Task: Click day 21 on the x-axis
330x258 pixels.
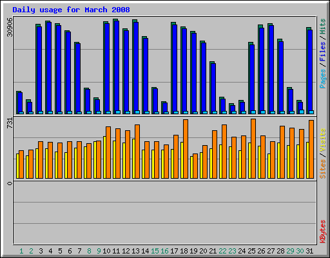Action: [x=213, y=251]
